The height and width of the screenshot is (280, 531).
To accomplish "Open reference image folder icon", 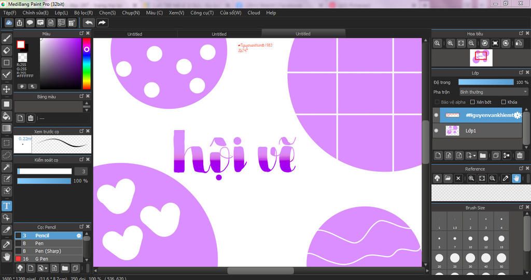I will coord(448,178).
